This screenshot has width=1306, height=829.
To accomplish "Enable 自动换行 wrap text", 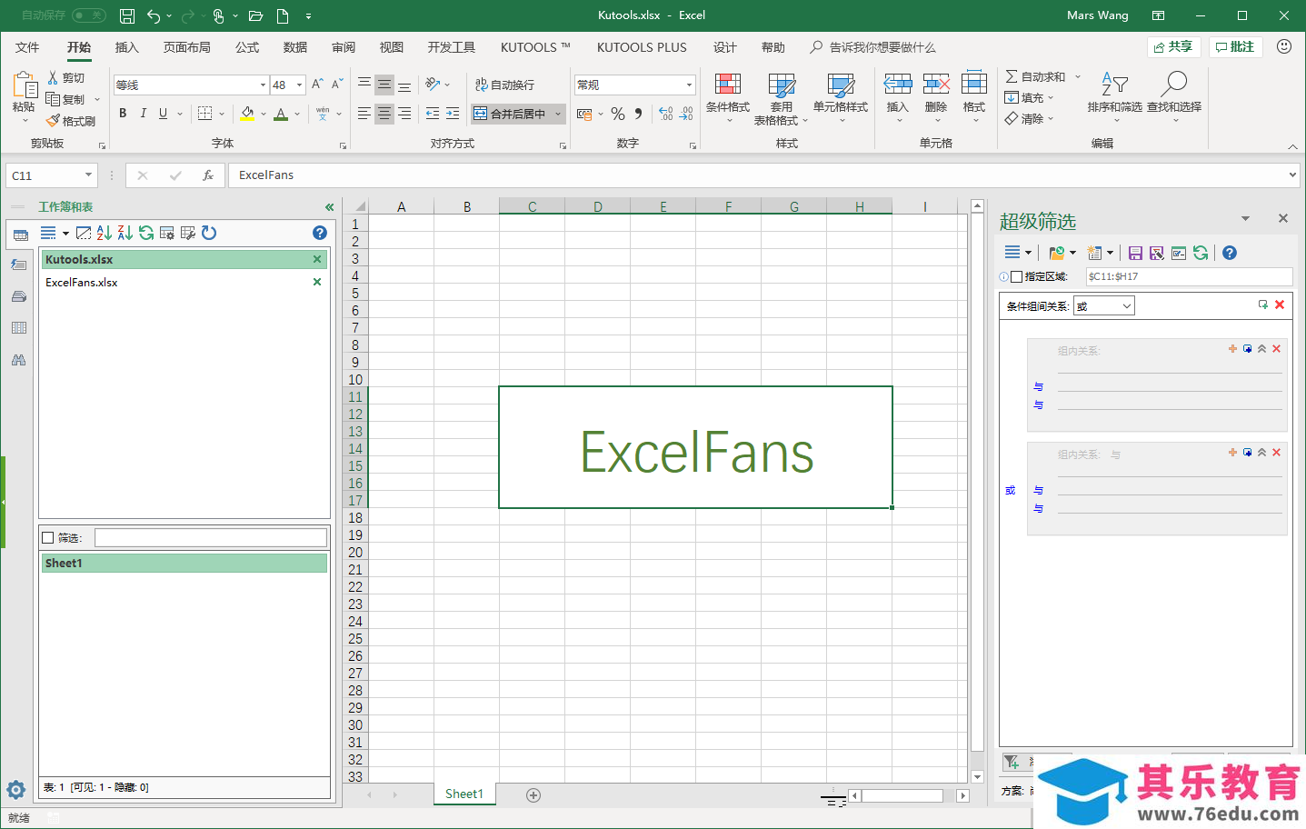I will (504, 85).
